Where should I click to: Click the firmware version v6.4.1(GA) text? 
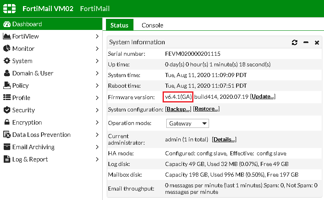tap(178, 97)
